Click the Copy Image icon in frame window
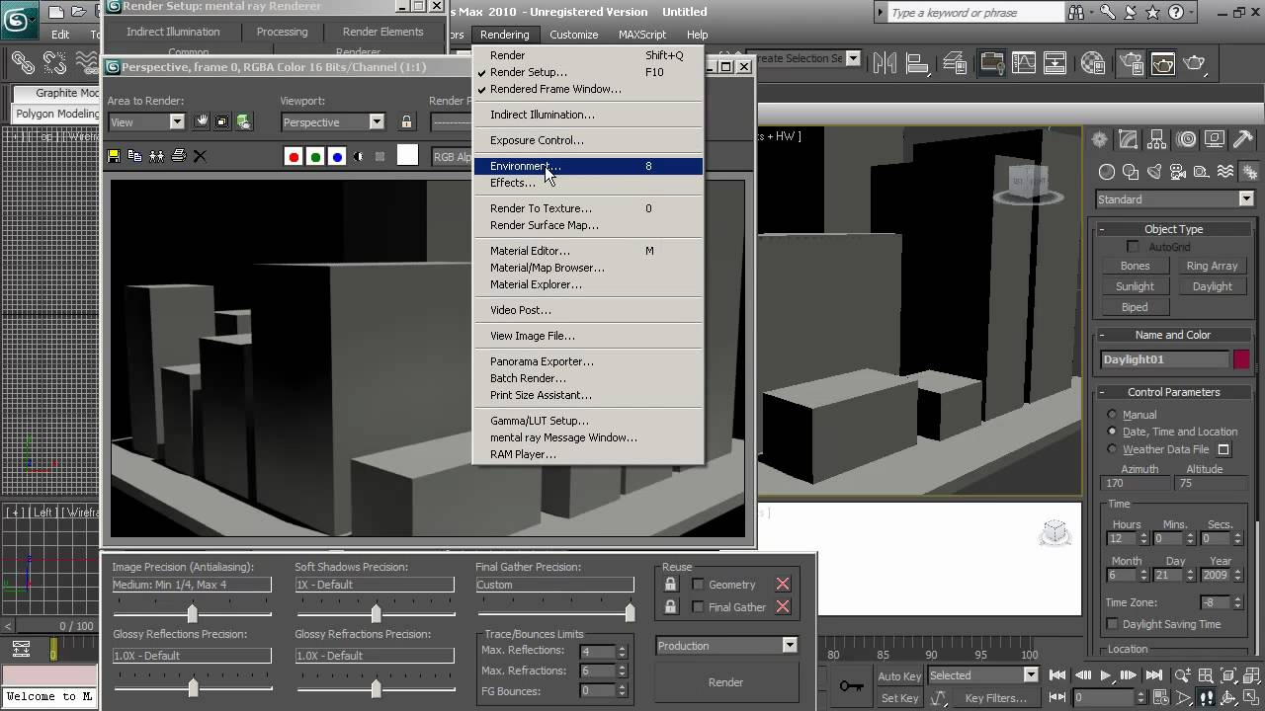This screenshot has height=711, width=1265. point(134,156)
